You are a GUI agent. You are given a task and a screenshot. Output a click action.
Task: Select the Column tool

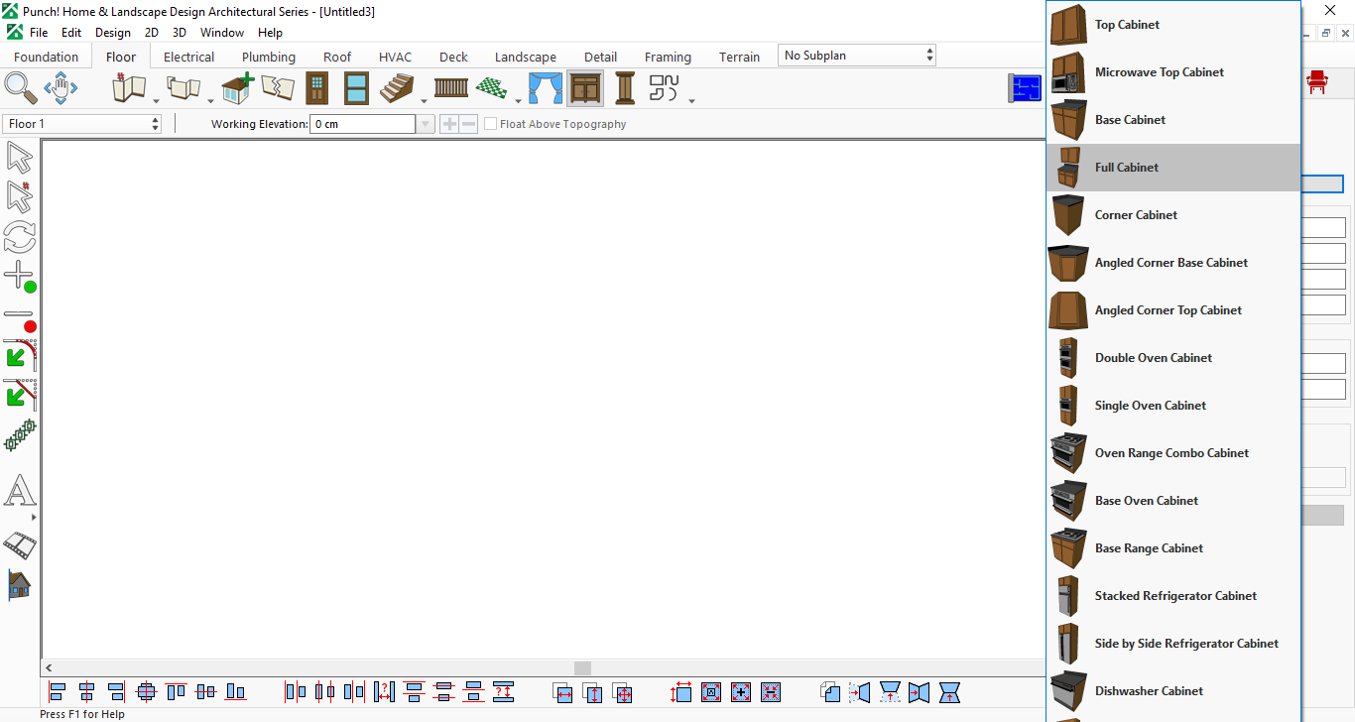tap(625, 88)
